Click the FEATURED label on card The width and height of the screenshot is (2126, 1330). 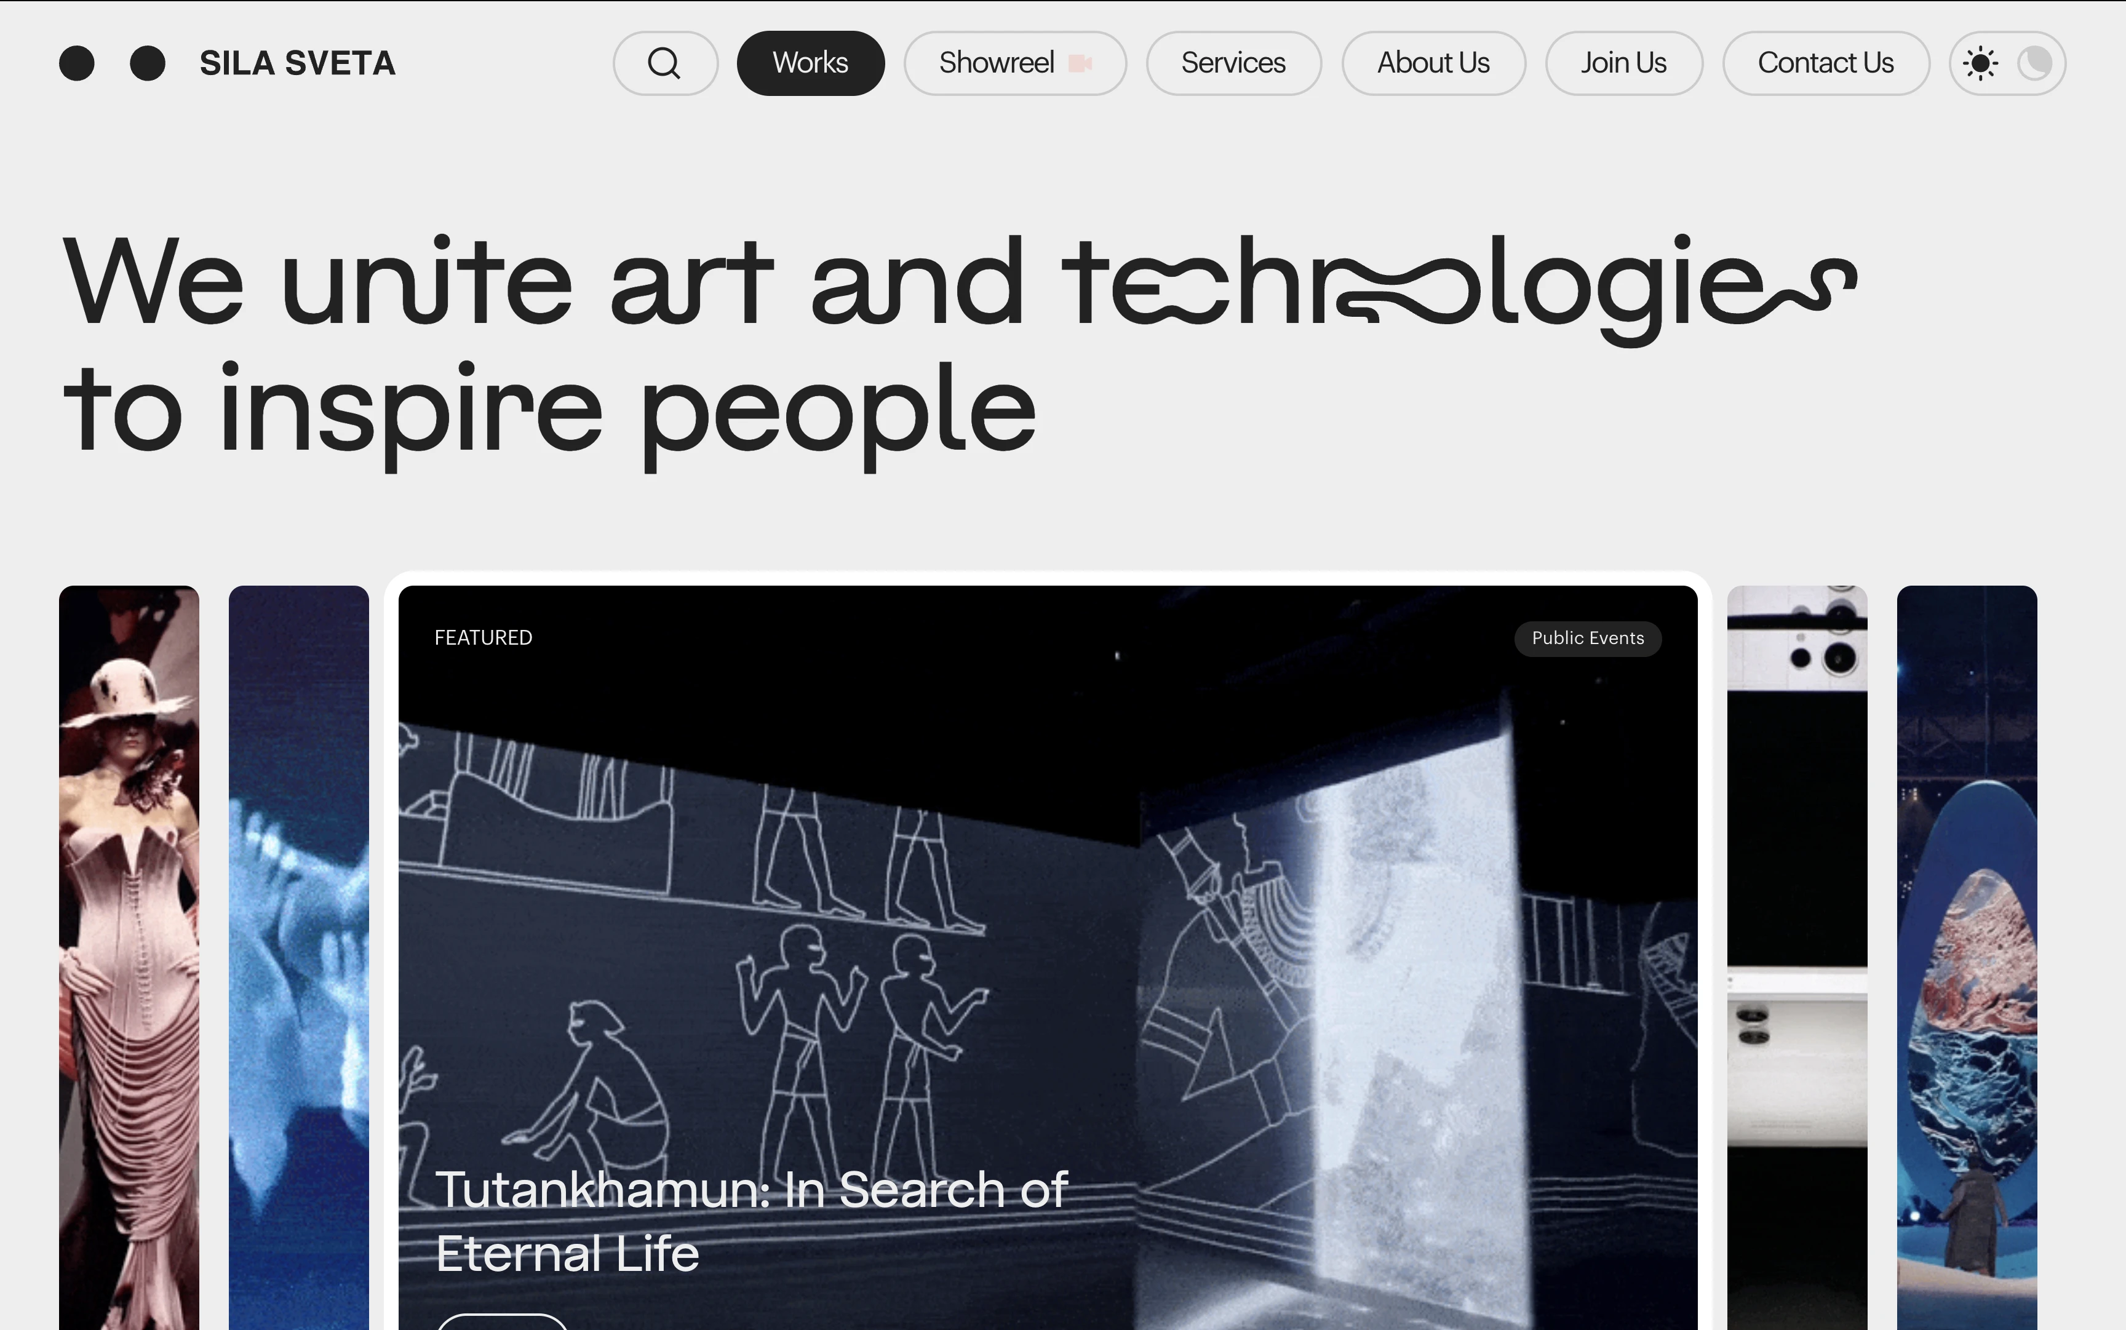tap(483, 638)
